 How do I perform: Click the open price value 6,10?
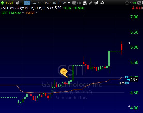tap(35, 8)
